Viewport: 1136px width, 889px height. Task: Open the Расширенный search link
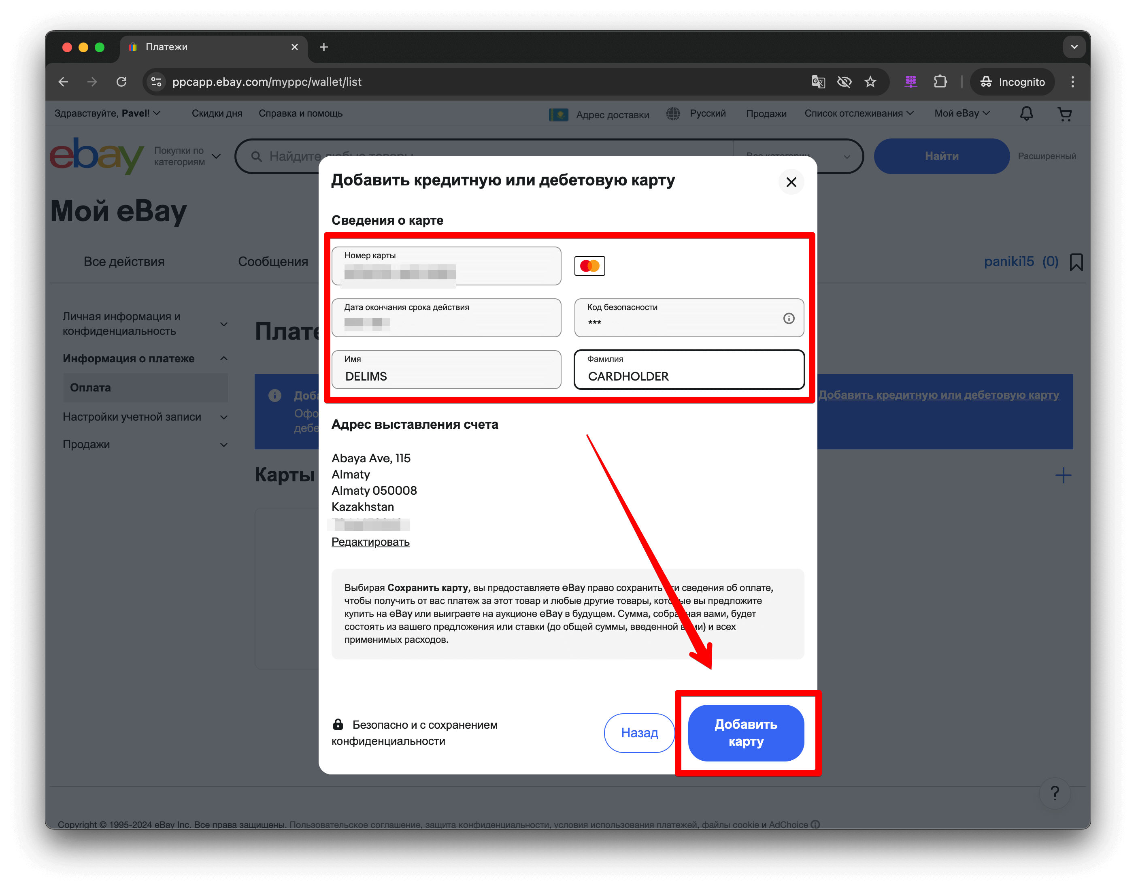coord(1047,156)
